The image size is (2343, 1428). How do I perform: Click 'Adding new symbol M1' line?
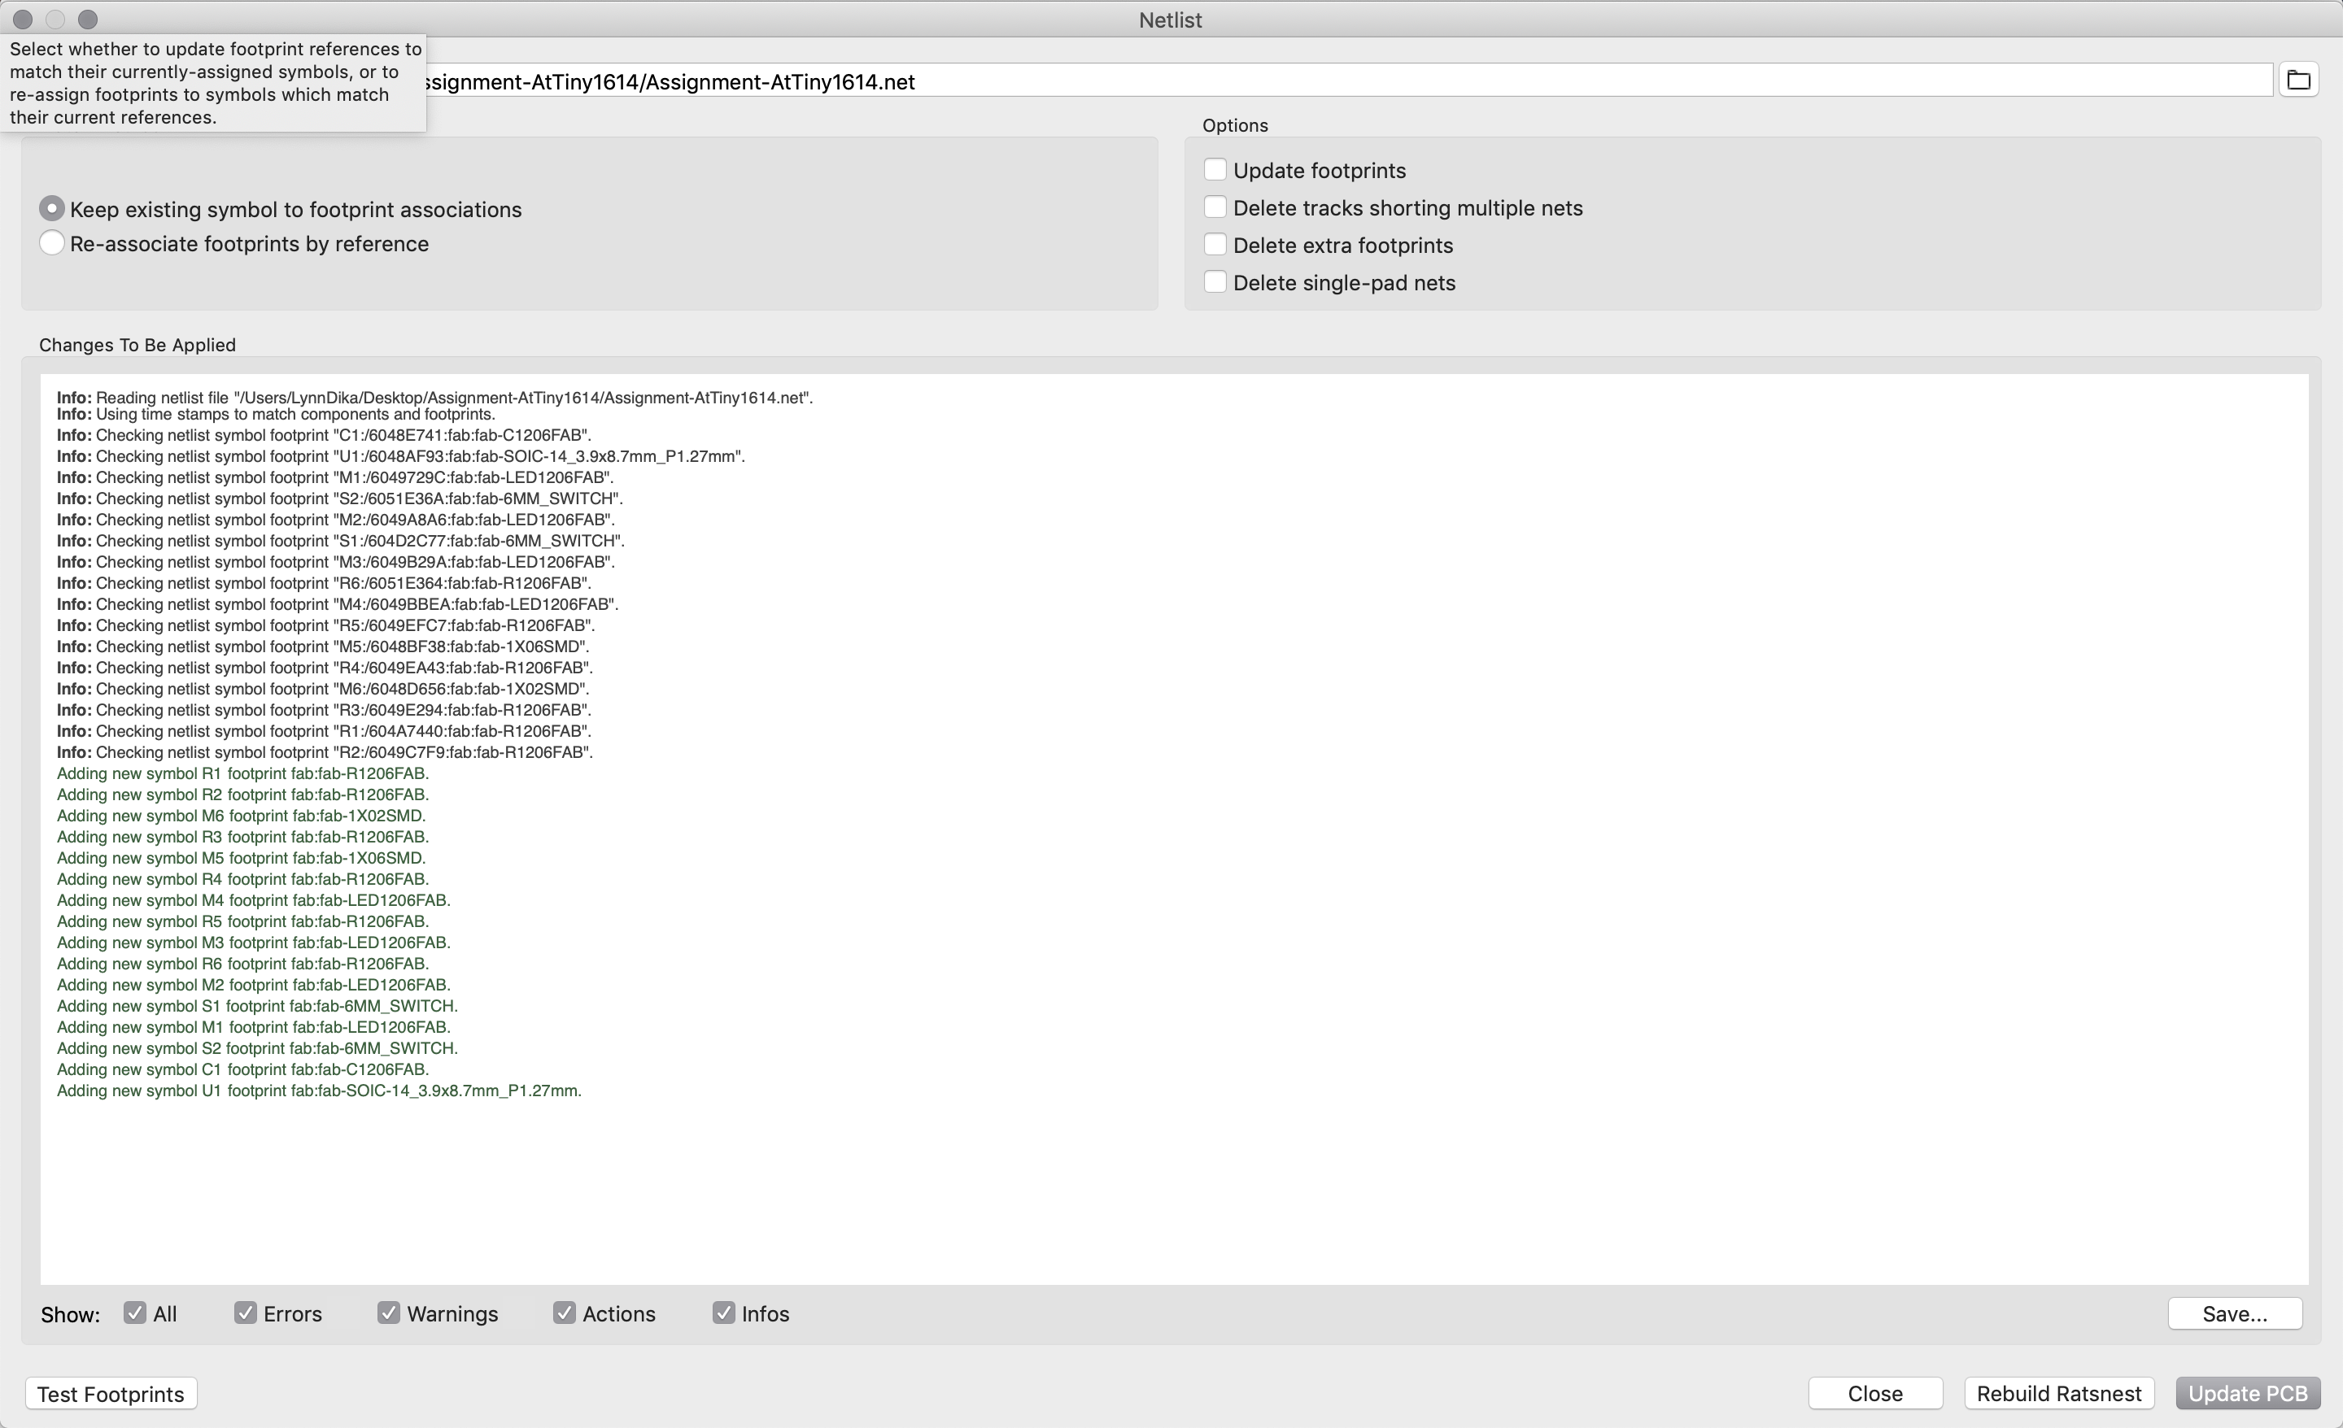click(254, 1027)
